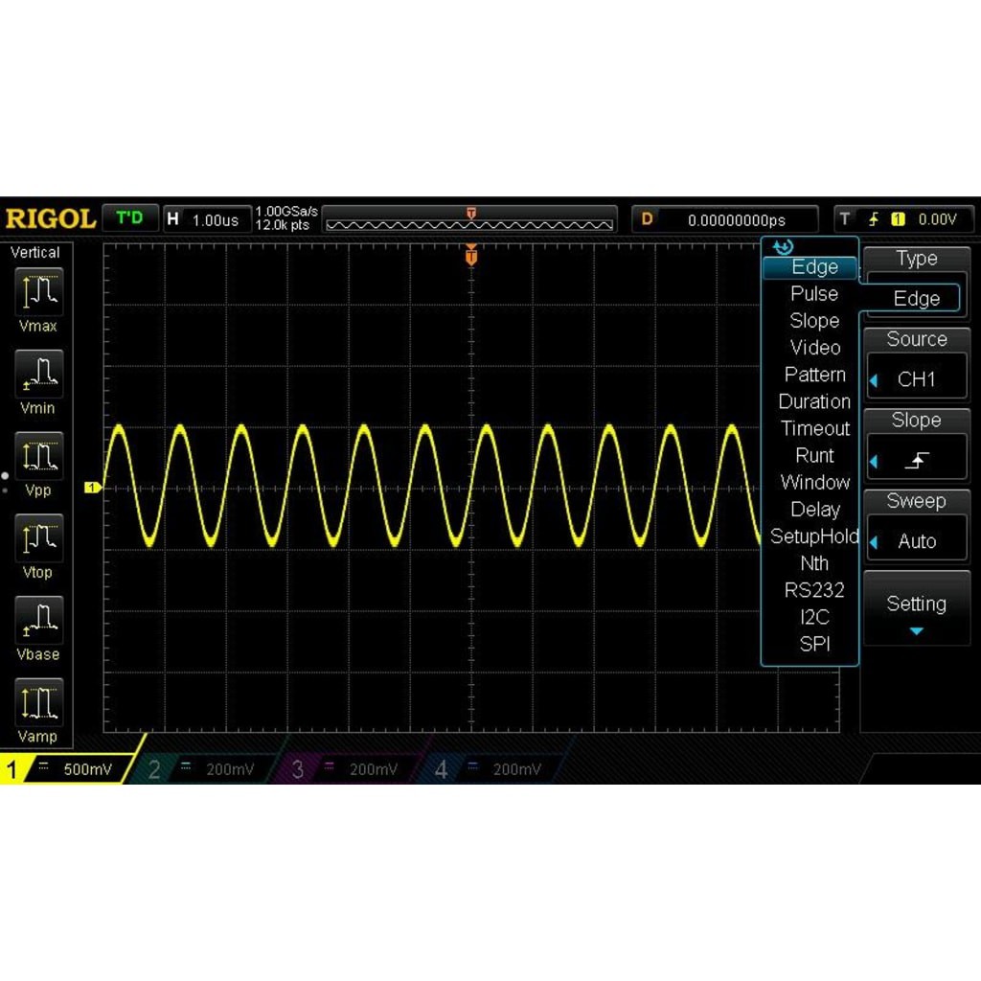The width and height of the screenshot is (981, 981).
Task: Change Sweep mode from Auto
Action: [x=917, y=541]
